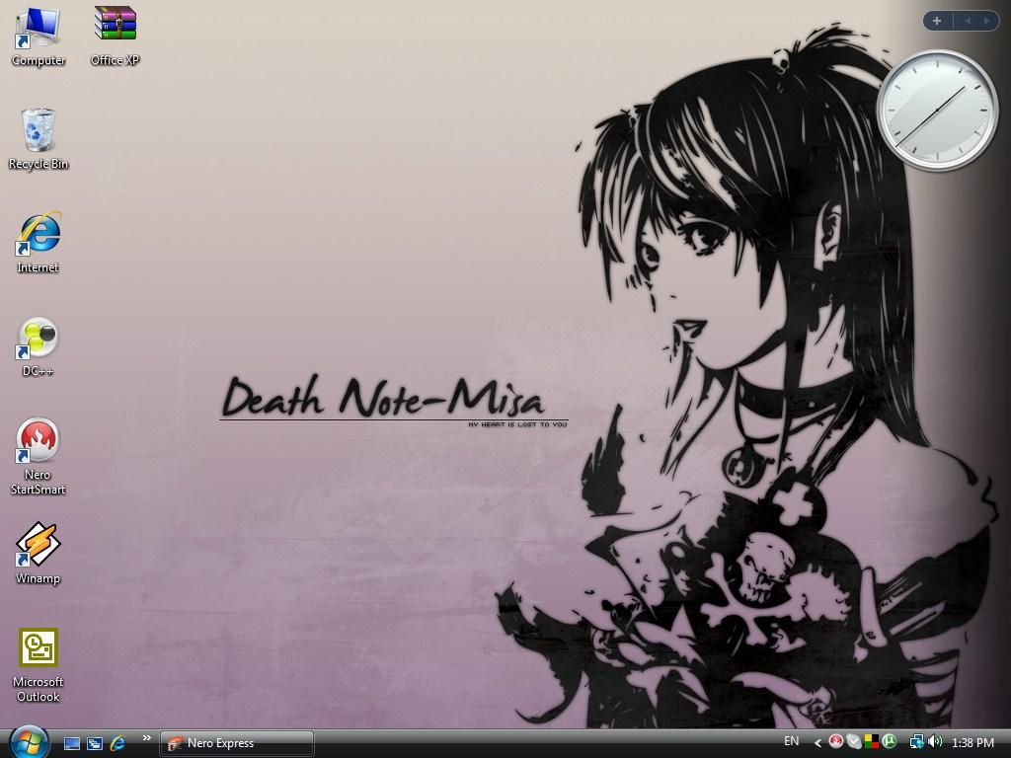Show hidden tray icons with the arrow
The image size is (1011, 758).
(x=817, y=743)
